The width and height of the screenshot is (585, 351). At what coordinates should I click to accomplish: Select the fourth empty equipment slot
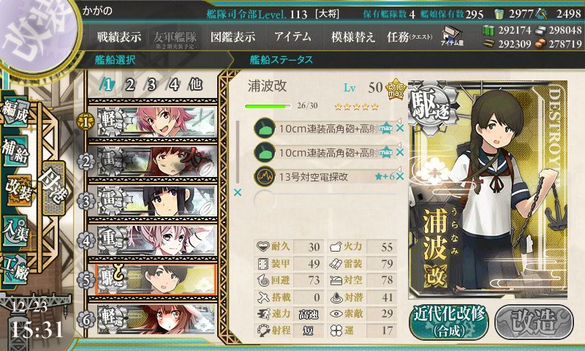[325, 200]
